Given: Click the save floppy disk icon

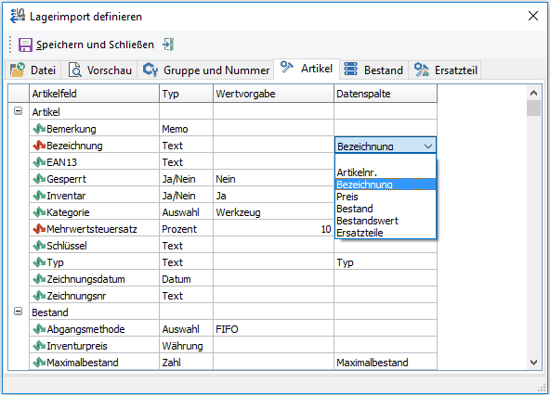Looking at the screenshot, I should click(25, 45).
